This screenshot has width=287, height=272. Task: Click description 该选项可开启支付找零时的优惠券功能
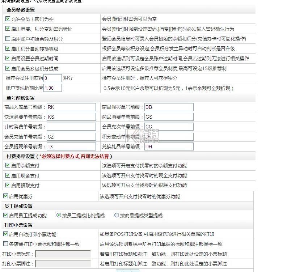(140, 196)
